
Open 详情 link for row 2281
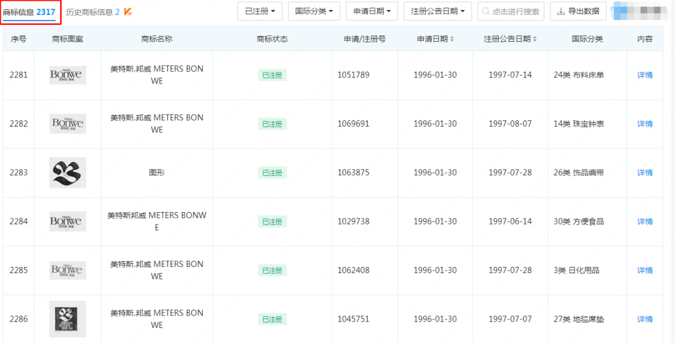point(644,75)
